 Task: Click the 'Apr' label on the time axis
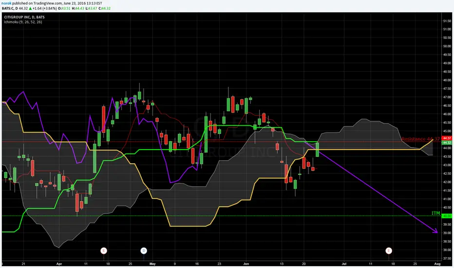point(59,264)
